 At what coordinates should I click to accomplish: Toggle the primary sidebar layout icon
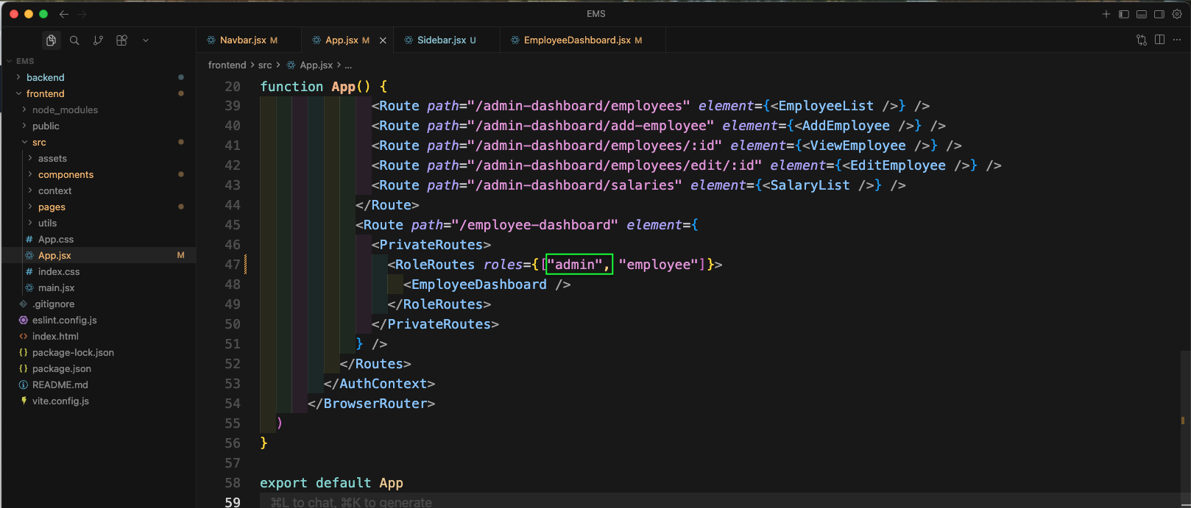[x=1123, y=14]
